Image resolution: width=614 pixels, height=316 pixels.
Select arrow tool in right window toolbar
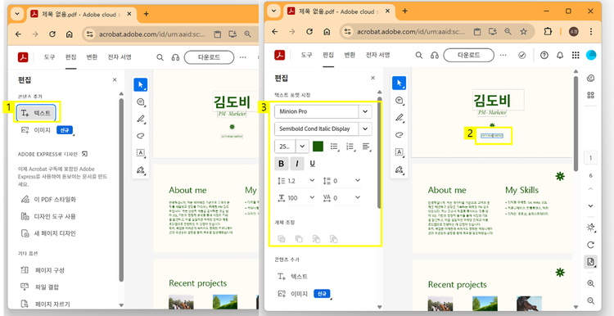click(x=399, y=83)
